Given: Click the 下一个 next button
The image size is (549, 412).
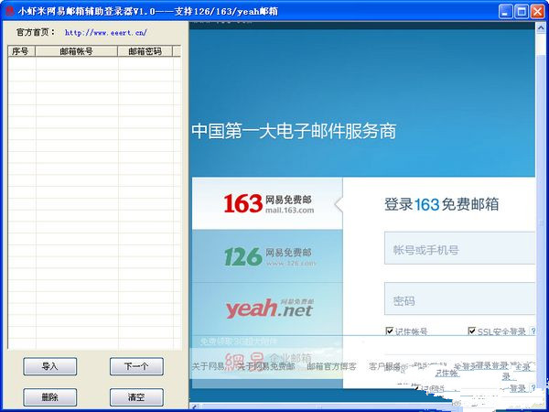Looking at the screenshot, I should coord(136,366).
